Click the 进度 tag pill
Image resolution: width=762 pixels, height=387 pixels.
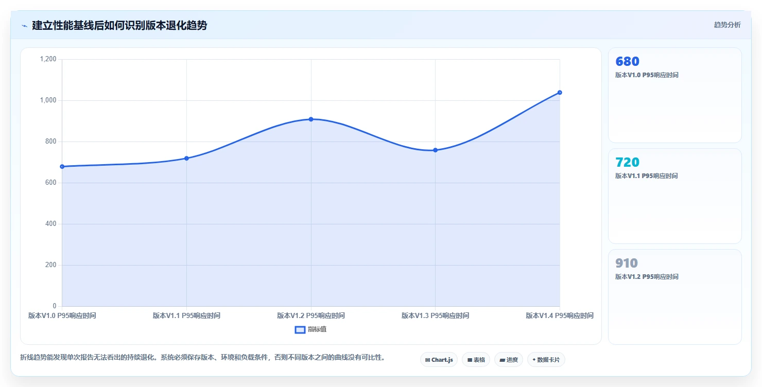(509, 360)
